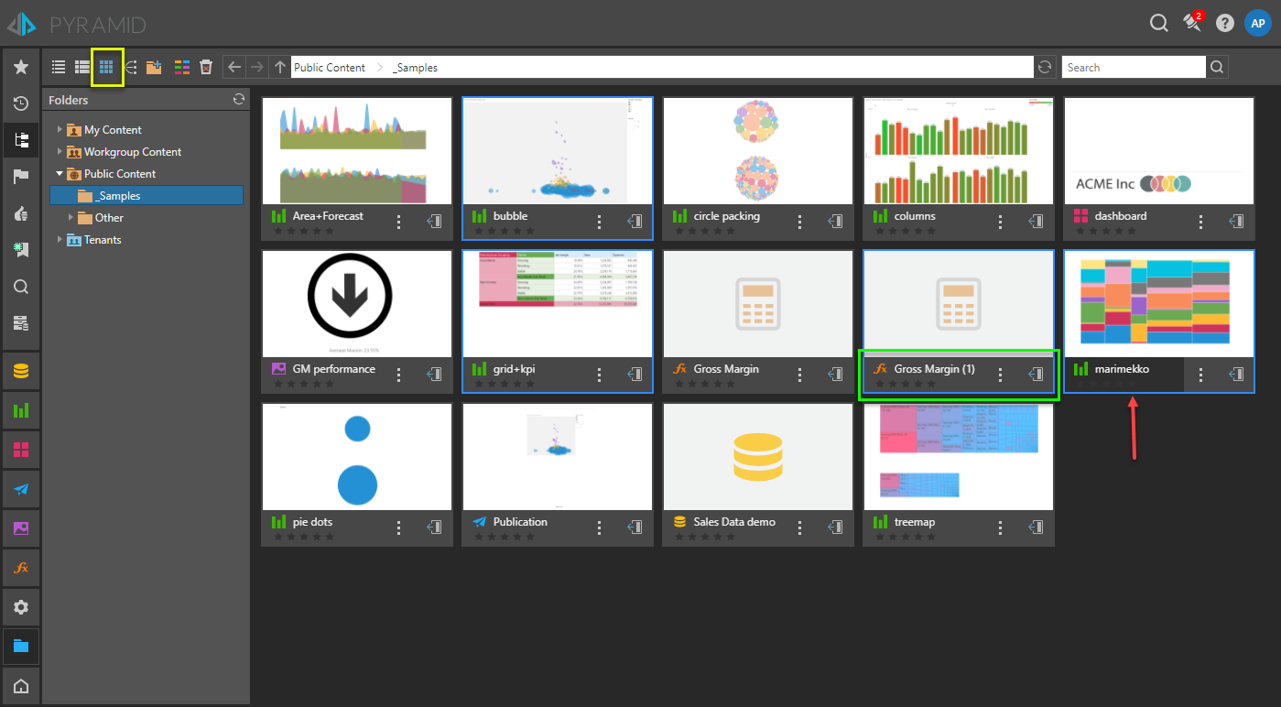Screen dimensions: 1281x707
Task: Click Public Content in the breadcrumb path
Action: pyautogui.click(x=329, y=68)
